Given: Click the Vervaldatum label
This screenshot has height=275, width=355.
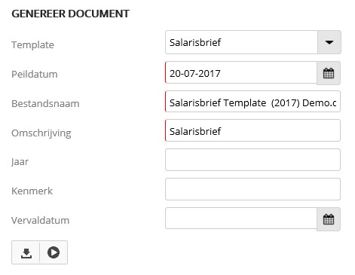Looking at the screenshot, I should (40, 220).
